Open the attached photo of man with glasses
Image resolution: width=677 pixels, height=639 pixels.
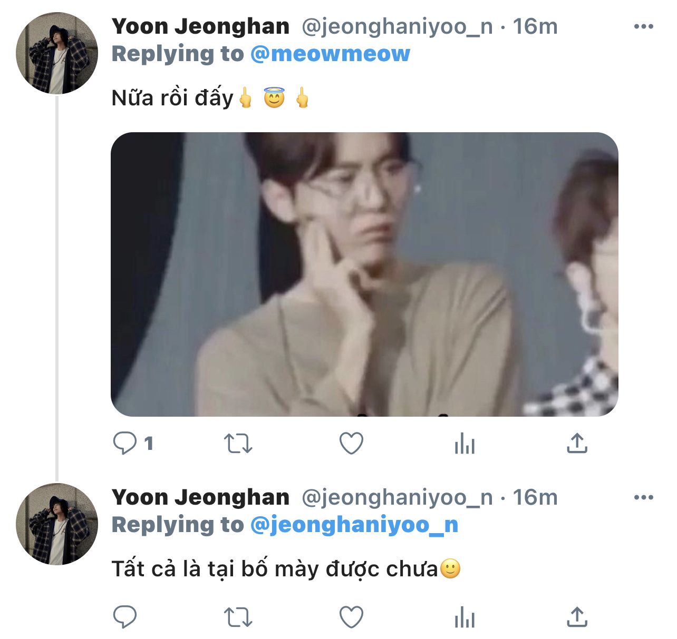(364, 274)
